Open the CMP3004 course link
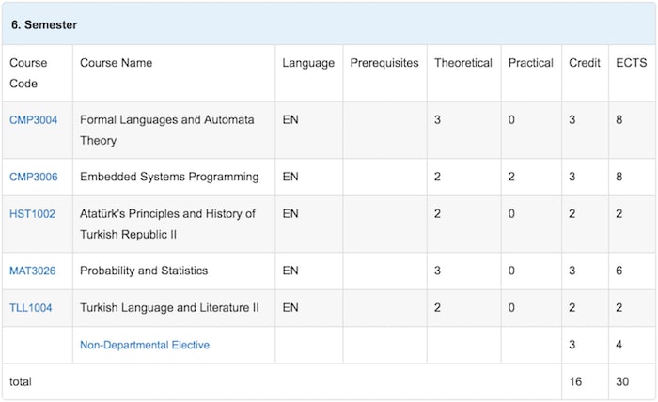Viewport: 658px width, 402px height. (x=33, y=120)
